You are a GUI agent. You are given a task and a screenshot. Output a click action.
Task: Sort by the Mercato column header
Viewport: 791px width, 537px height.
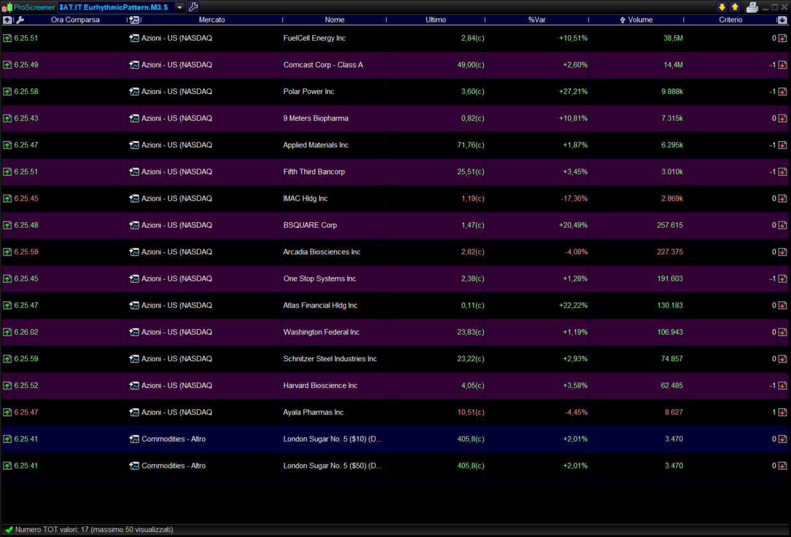point(212,20)
